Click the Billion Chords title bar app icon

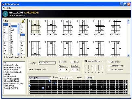click(3, 4)
